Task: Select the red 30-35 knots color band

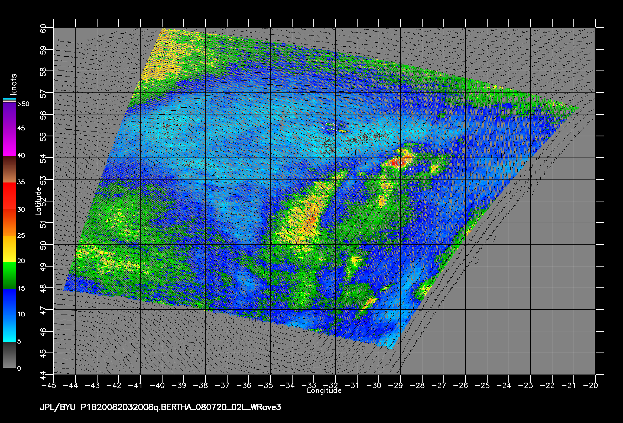Action: click(9, 196)
